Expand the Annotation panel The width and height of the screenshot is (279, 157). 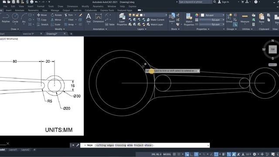(100, 29)
